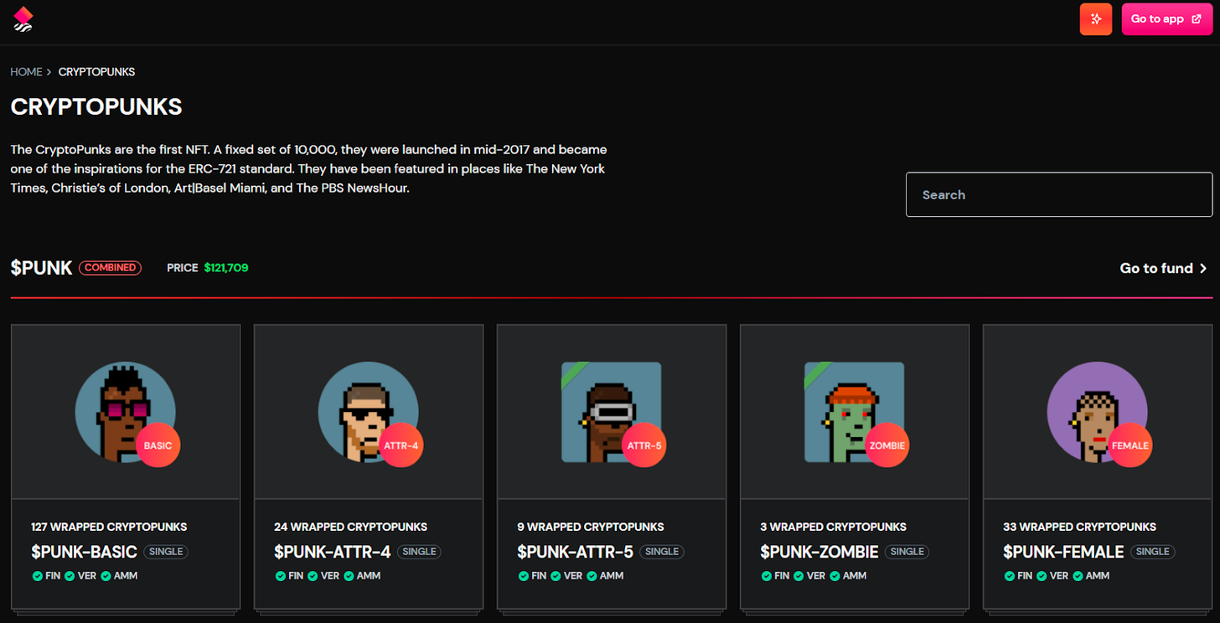Click the SINGLE tag beside $PUNK-ATTR-4

point(419,552)
